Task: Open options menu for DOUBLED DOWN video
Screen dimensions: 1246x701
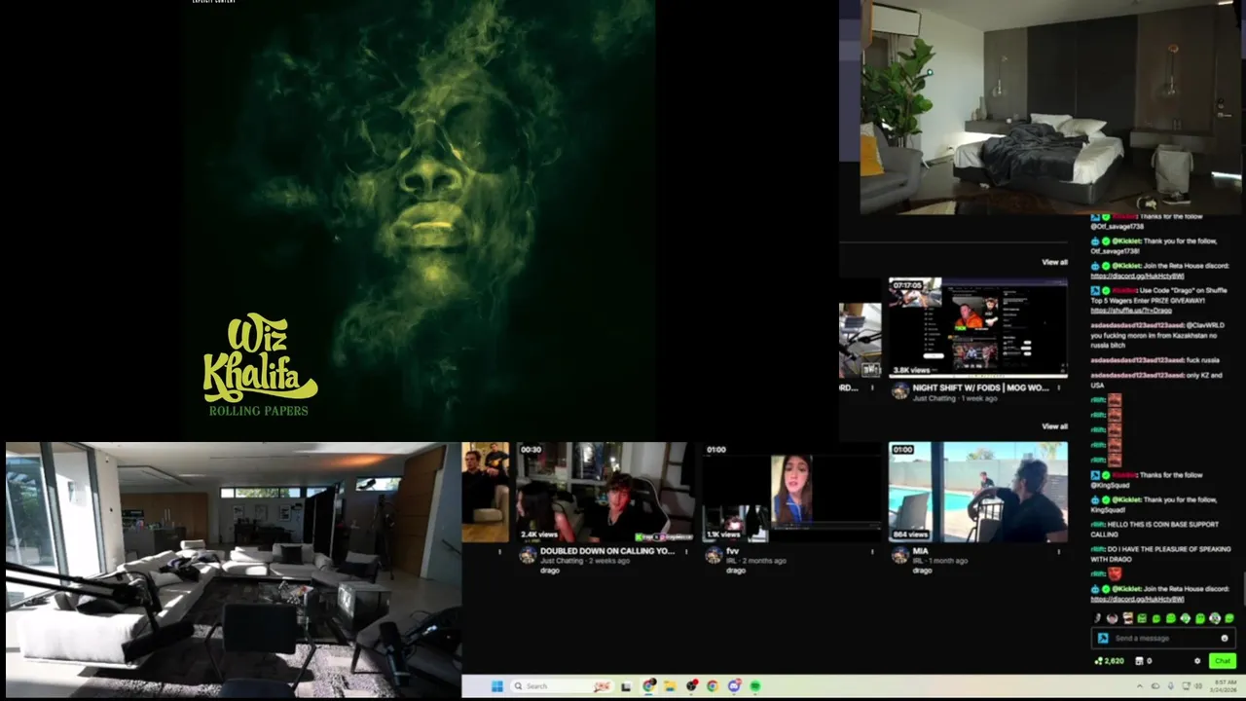Action: point(686,551)
